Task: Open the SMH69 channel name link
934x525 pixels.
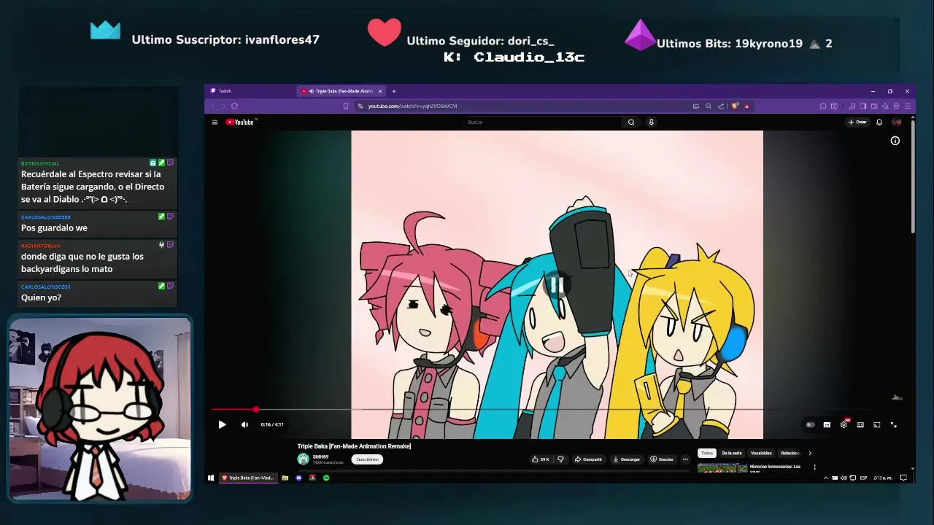Action: point(320,456)
